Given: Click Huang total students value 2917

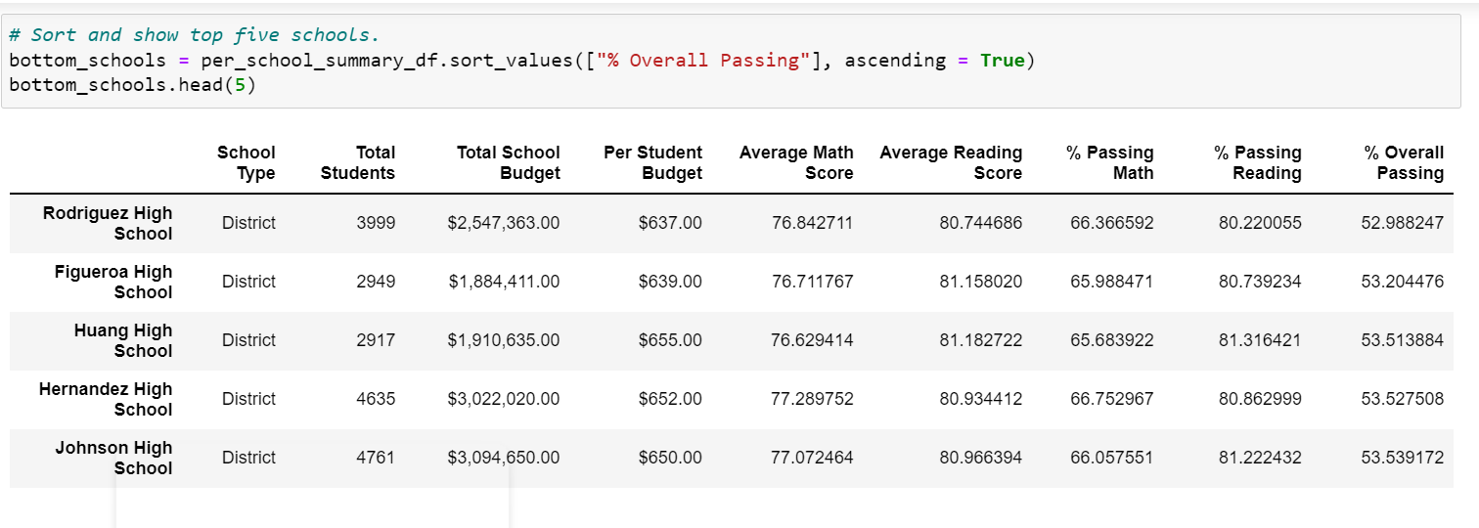Looking at the screenshot, I should point(377,340).
